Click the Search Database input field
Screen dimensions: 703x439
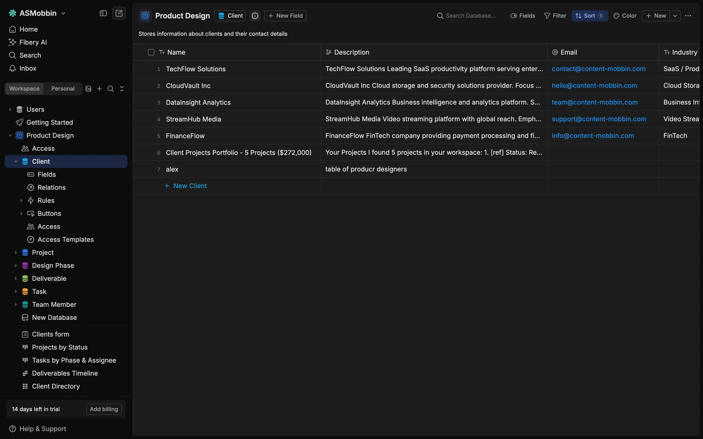point(470,16)
